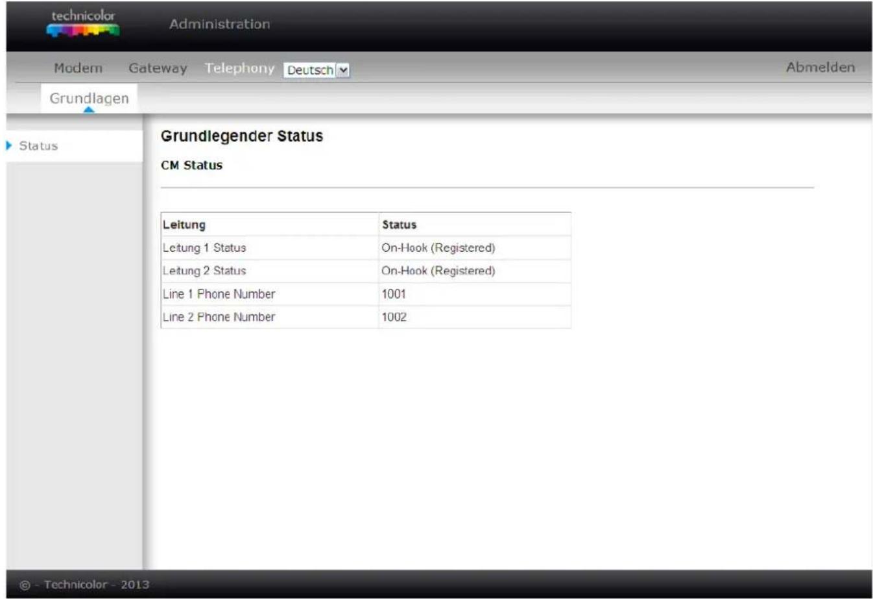Open the Deutsch language dropdown
The height and width of the screenshot is (599, 873).
point(317,70)
